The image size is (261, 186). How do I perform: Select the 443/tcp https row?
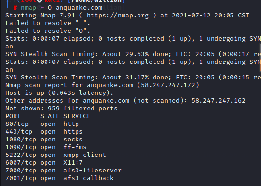coord(44,132)
